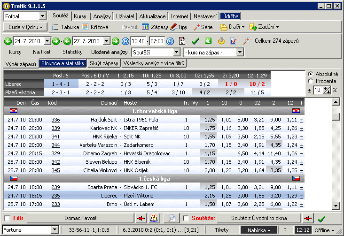
Task: Open the 27.7.2010 date dropdown
Action: tap(106, 41)
